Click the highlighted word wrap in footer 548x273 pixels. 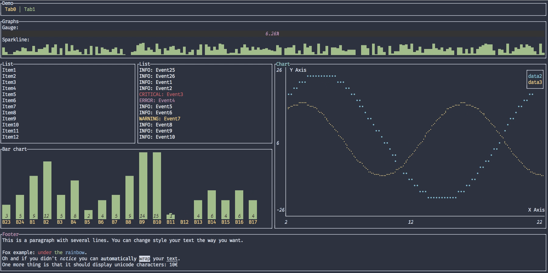pos(145,259)
